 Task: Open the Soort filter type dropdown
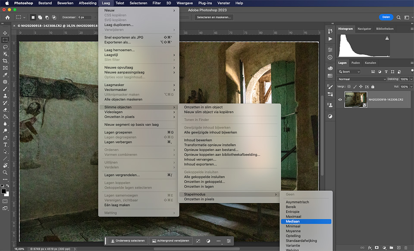pos(349,72)
